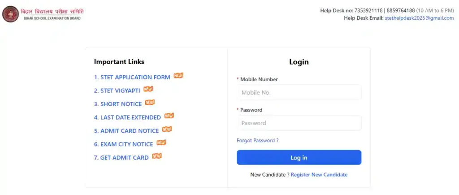This screenshot has height=195, width=459.
Task: Open the ADMIT CARD NOTICE link
Action: tap(126, 131)
